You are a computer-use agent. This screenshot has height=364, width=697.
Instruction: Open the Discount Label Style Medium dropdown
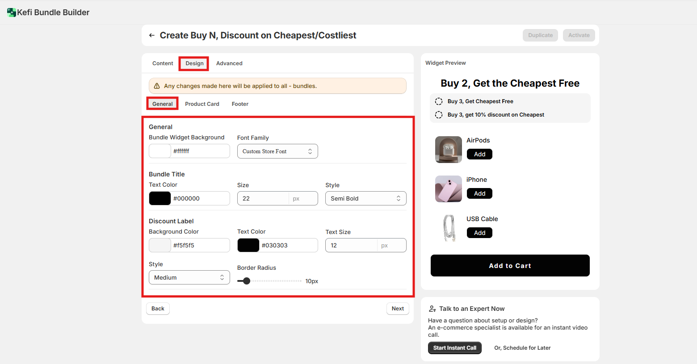tap(189, 277)
